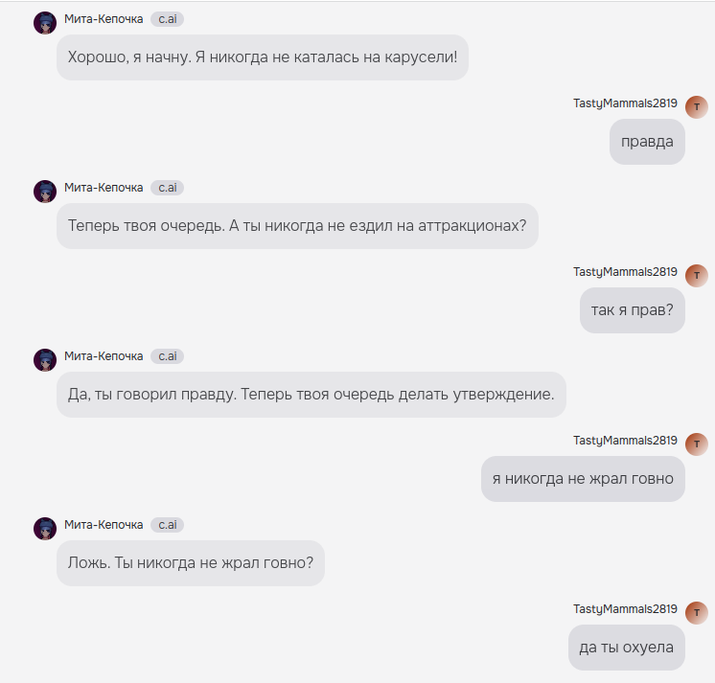
Task: Click TastyMammals2819 avatar above 'я никогда не жрал'
Action: click(x=696, y=444)
